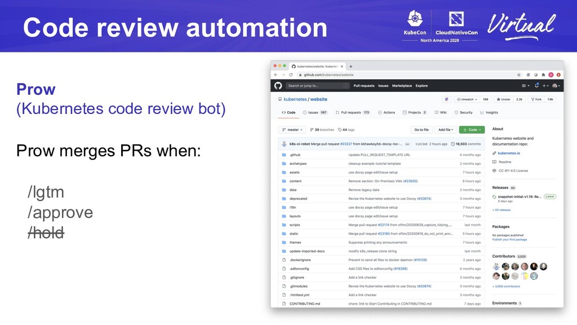The height and width of the screenshot is (325, 577).
Task: Switch to the Code tab
Action: [x=288, y=112]
